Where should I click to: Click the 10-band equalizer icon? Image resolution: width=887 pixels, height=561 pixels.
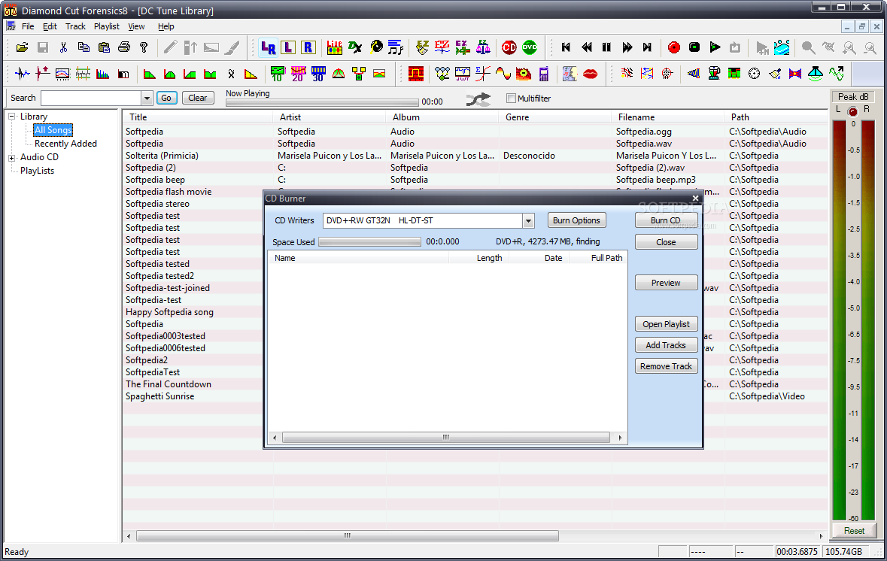(277, 74)
